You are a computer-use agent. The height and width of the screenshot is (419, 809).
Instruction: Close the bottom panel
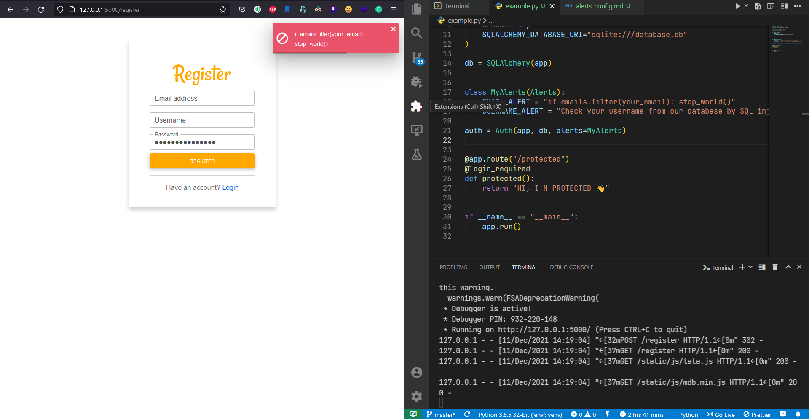click(x=799, y=267)
